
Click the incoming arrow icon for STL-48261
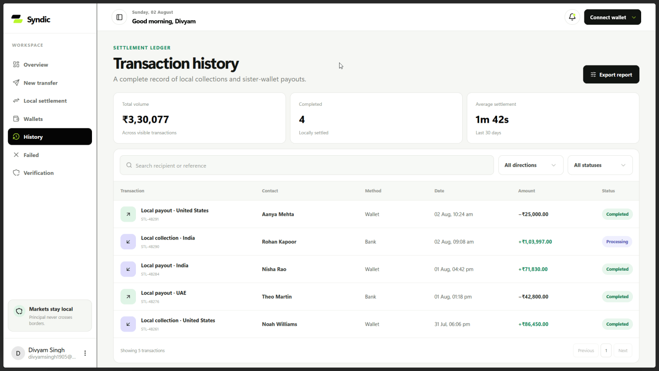128,324
